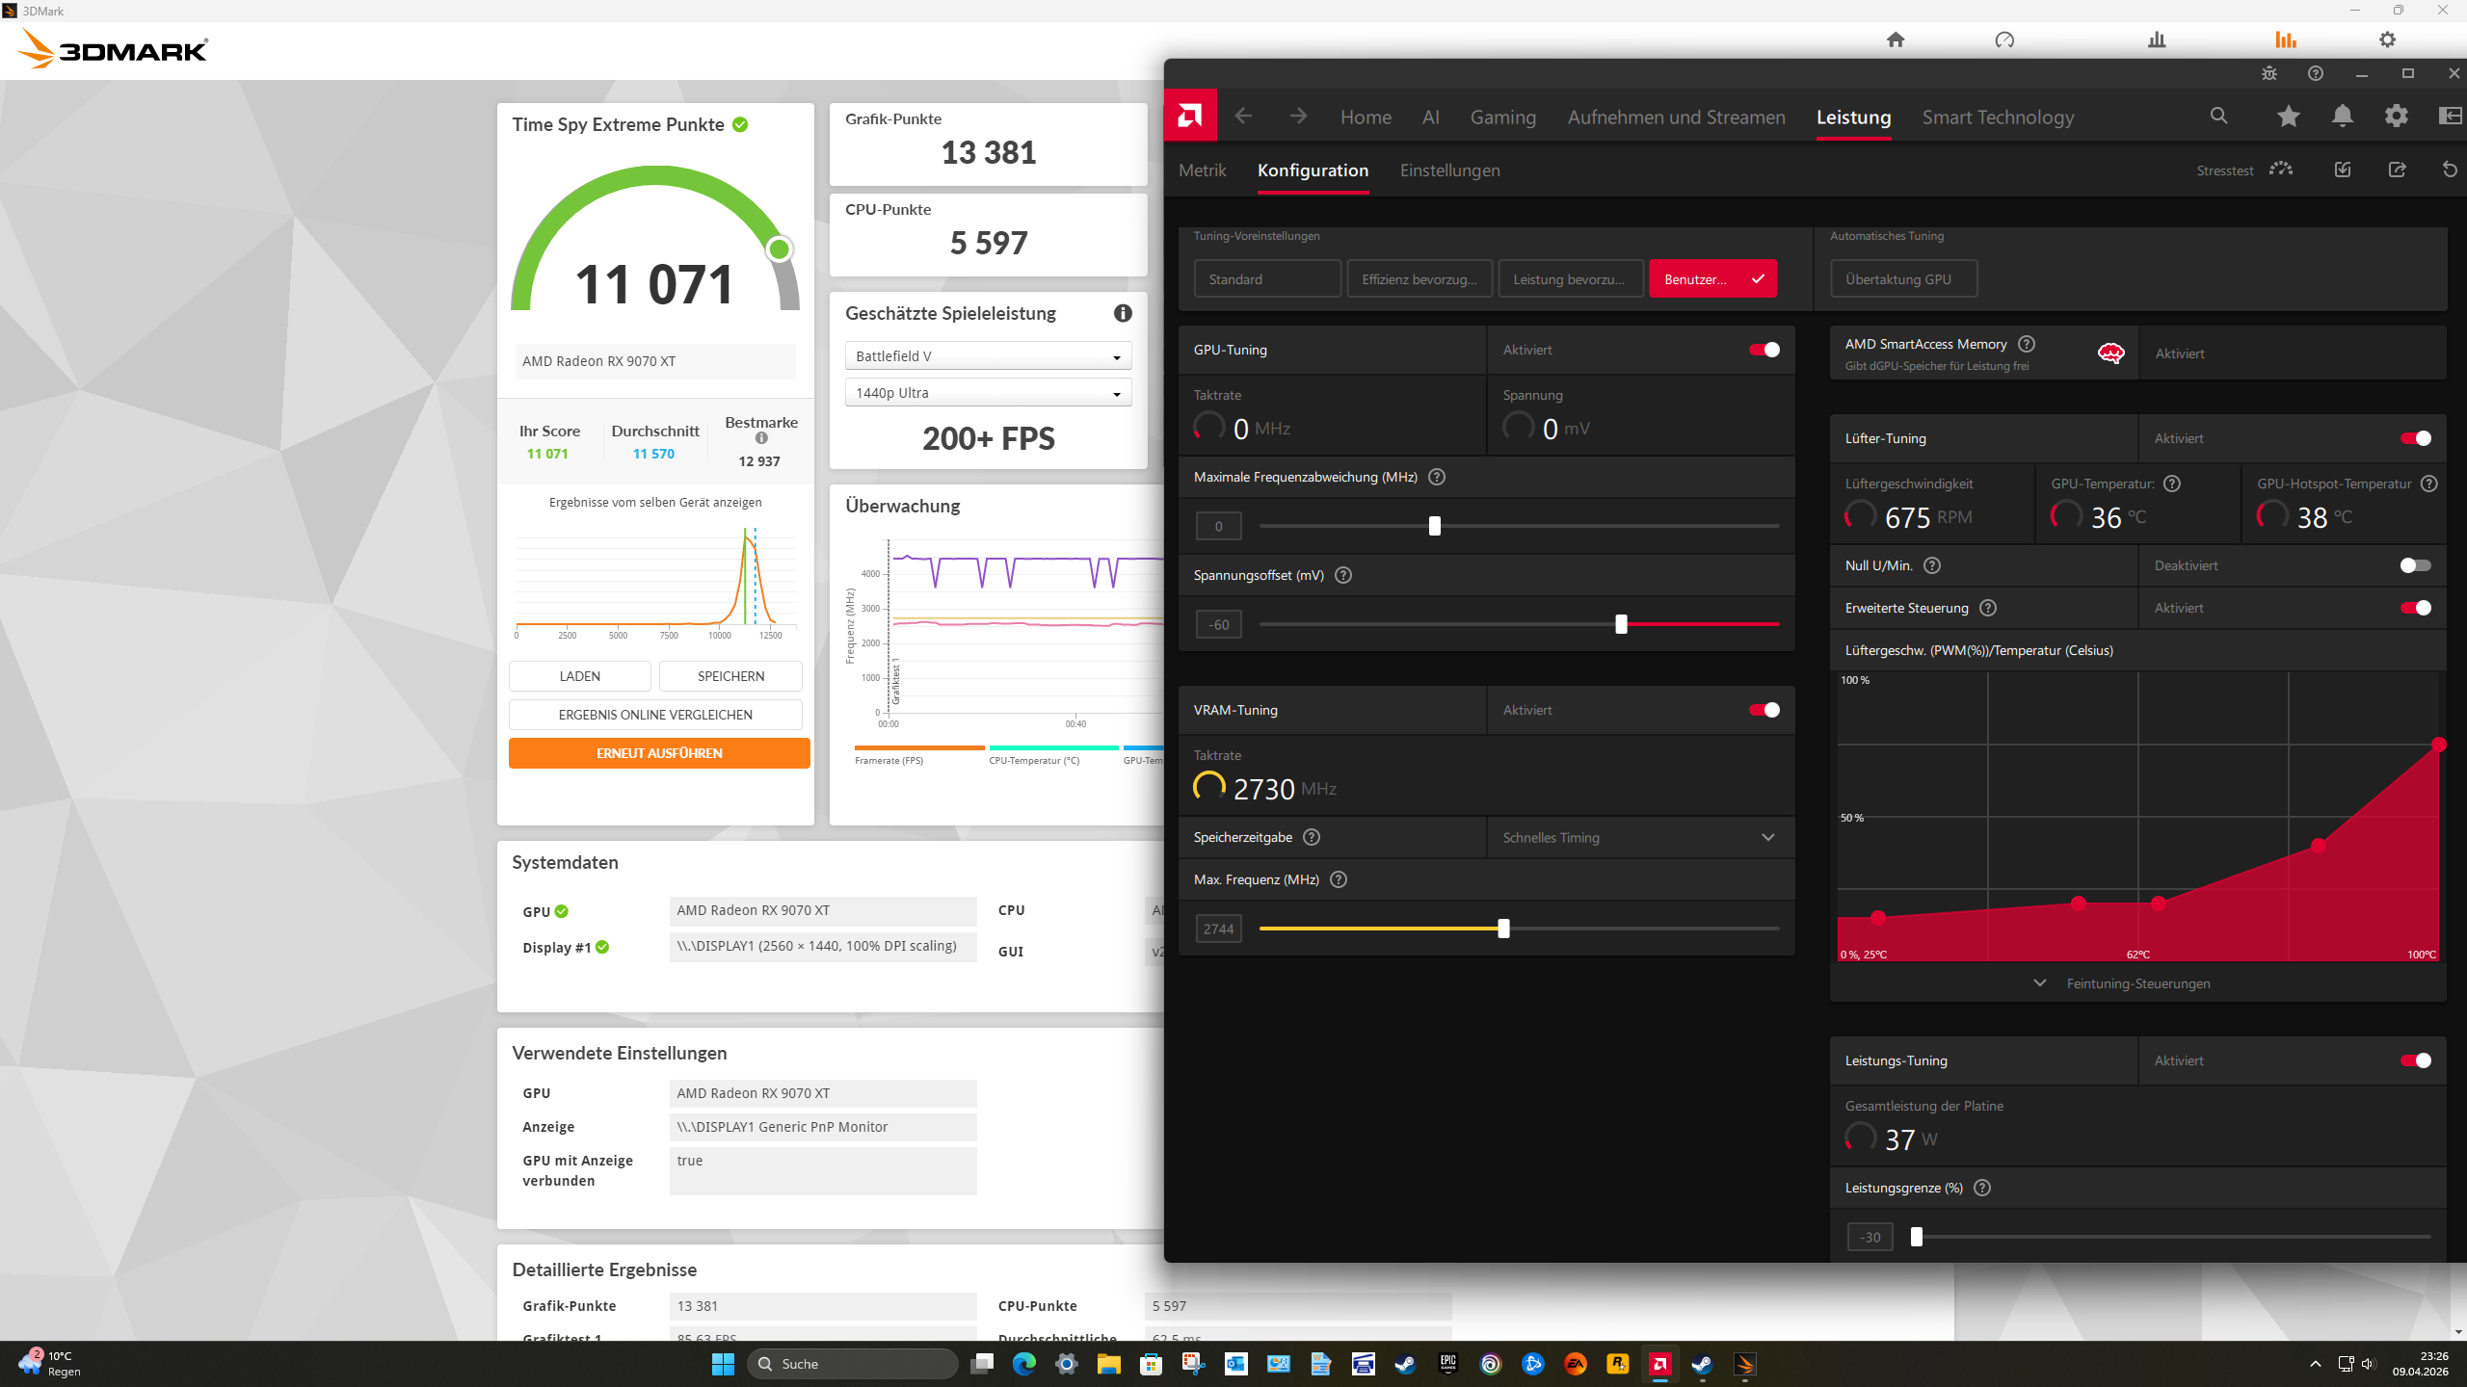2467x1387 pixels.
Task: Click the AMD logo in Adrenalin
Action: (1190, 117)
